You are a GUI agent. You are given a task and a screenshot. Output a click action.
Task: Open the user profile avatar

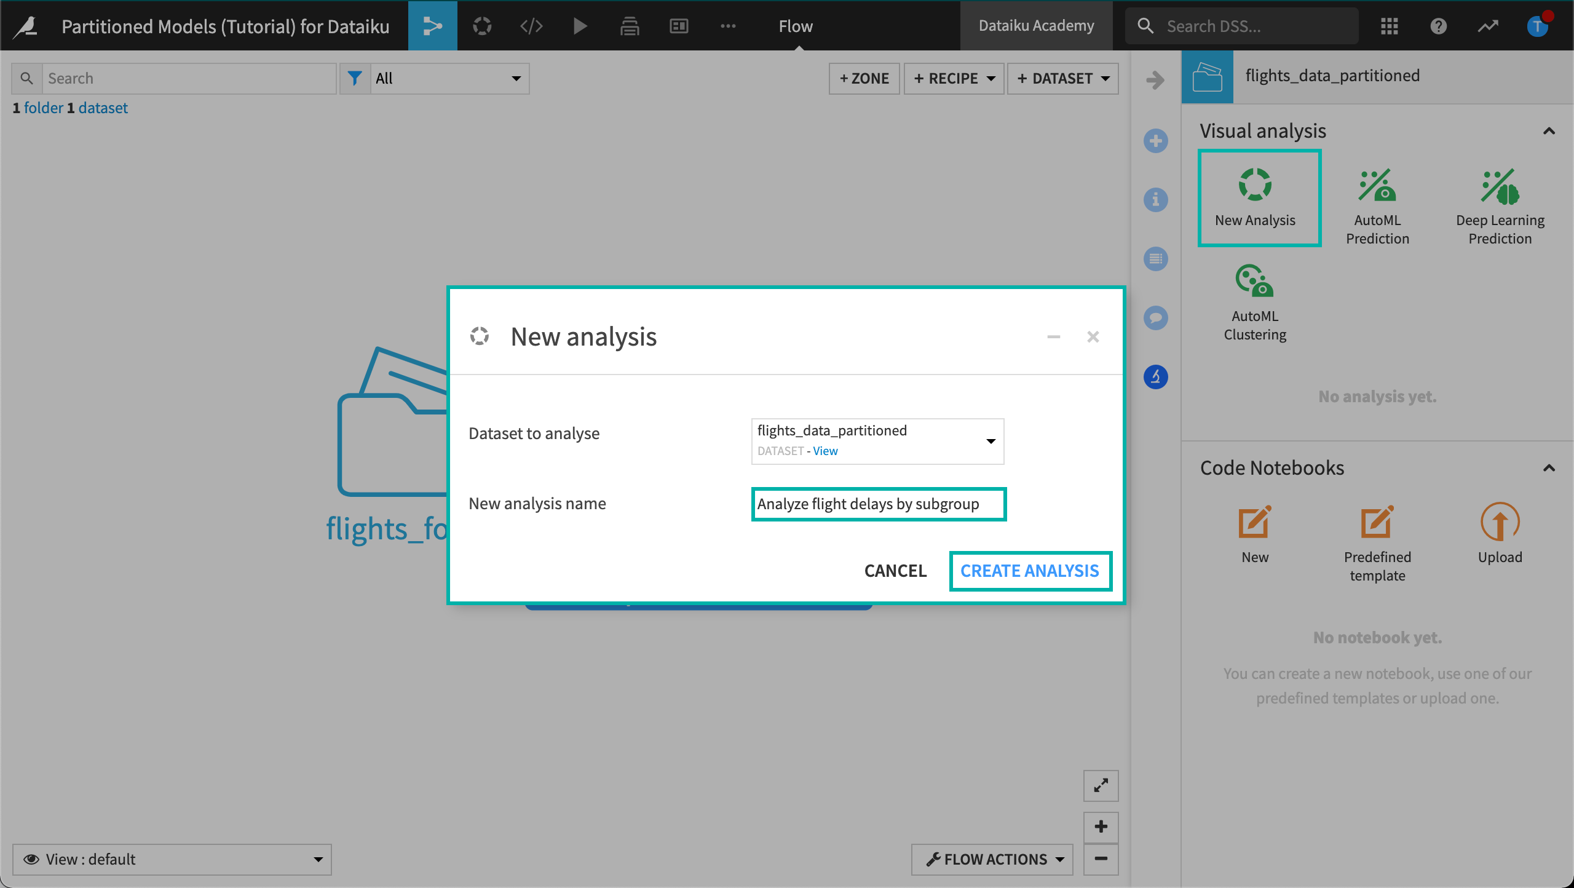coord(1537,26)
